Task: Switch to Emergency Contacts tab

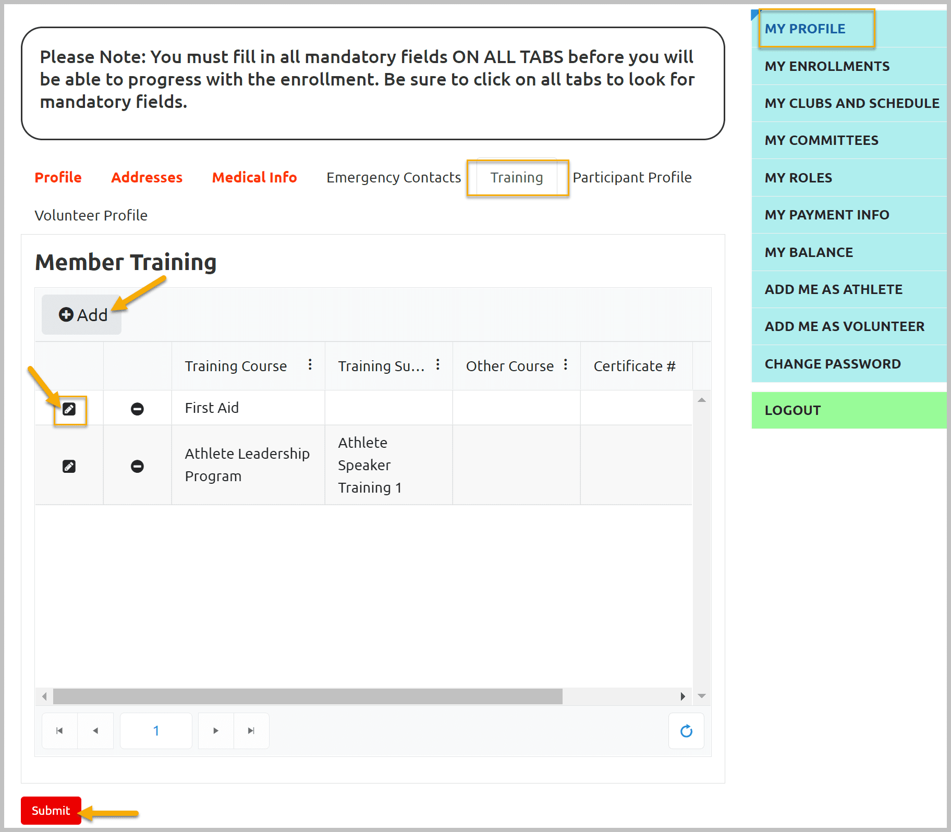Action: pos(394,177)
